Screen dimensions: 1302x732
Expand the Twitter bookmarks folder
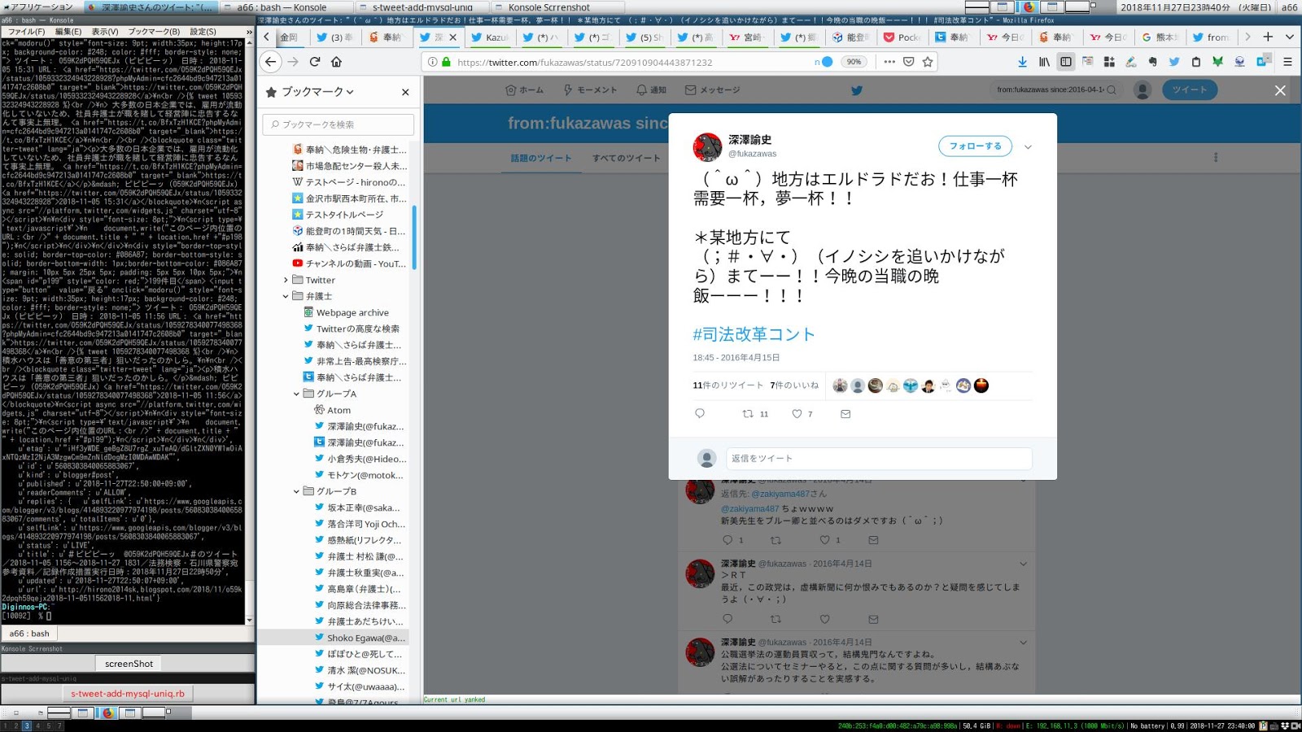coord(286,280)
